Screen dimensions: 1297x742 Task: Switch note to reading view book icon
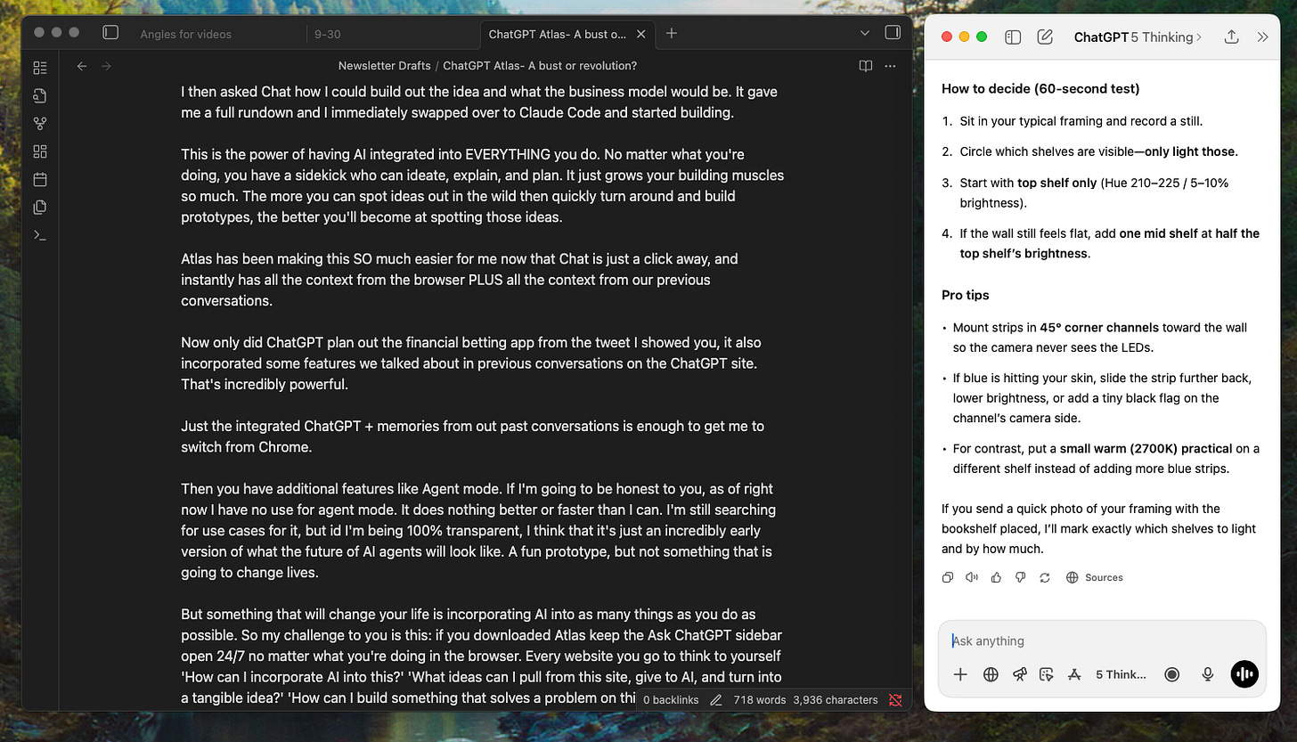pos(865,66)
